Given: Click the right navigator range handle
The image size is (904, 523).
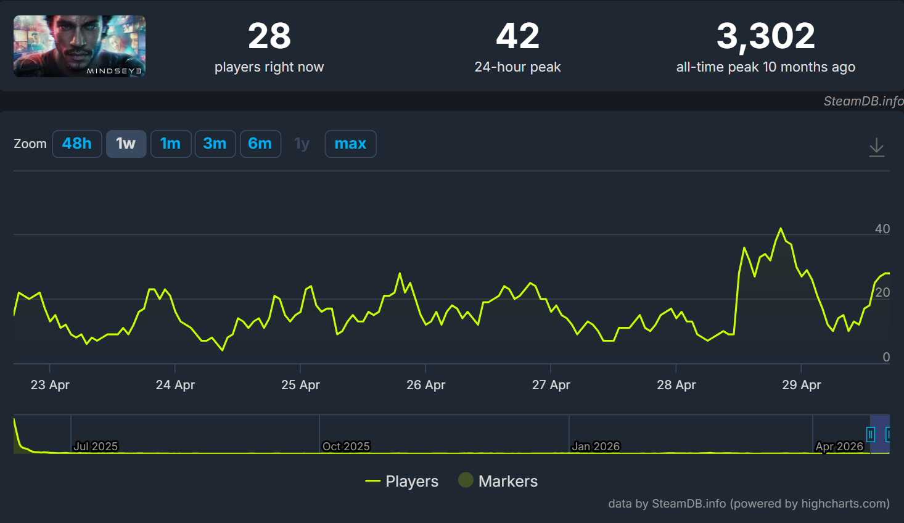Looking at the screenshot, I should (889, 434).
